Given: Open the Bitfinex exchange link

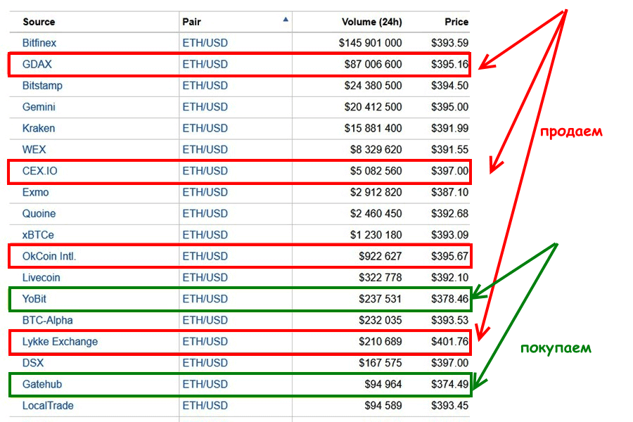Looking at the screenshot, I should [39, 43].
